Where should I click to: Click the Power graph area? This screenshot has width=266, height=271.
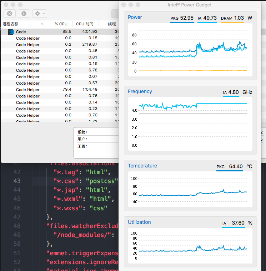(190, 50)
